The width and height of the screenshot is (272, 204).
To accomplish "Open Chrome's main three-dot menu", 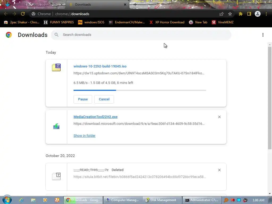I will (x=266, y=14).
